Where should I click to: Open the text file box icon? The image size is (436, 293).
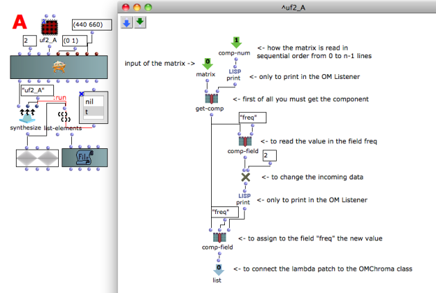84,158
